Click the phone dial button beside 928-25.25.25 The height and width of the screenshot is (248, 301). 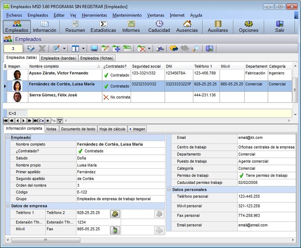tap(115, 214)
